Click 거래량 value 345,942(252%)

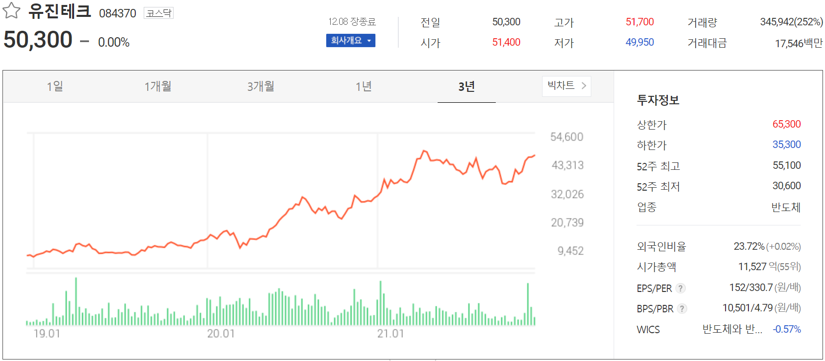pyautogui.click(x=791, y=22)
